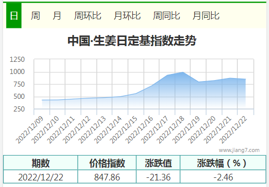The image size is (269, 187).
Task: Open the 月环比 tab
Action: click(x=127, y=16)
